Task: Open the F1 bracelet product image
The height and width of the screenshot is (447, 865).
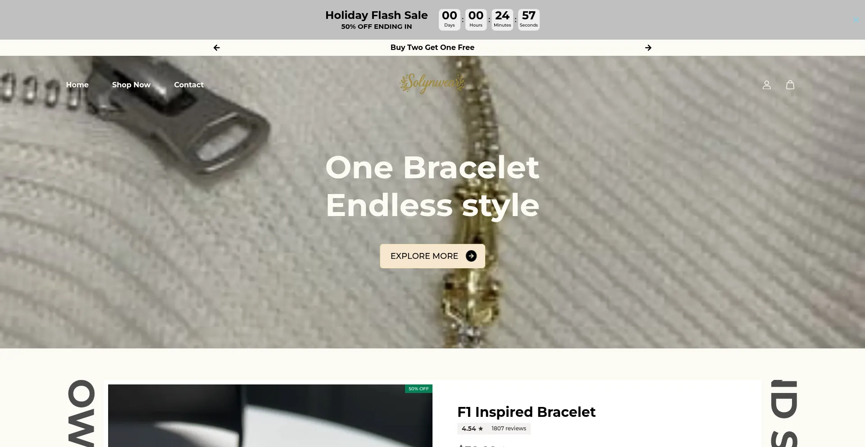Action: tap(270, 416)
